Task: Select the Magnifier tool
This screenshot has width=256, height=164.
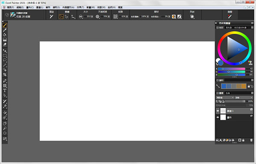Action: [x=5, y=128]
